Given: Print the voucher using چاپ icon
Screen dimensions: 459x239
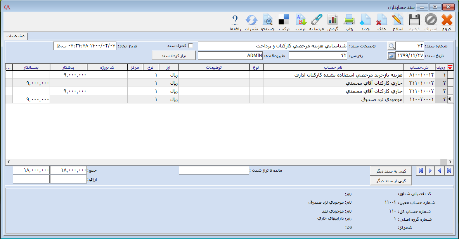Looking at the screenshot, I should click(349, 20).
